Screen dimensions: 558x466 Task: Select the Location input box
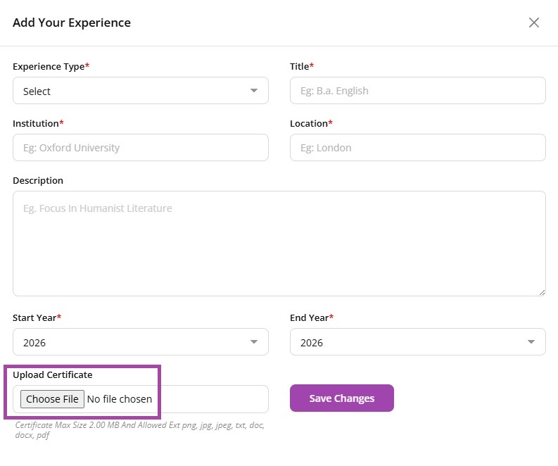(417, 148)
